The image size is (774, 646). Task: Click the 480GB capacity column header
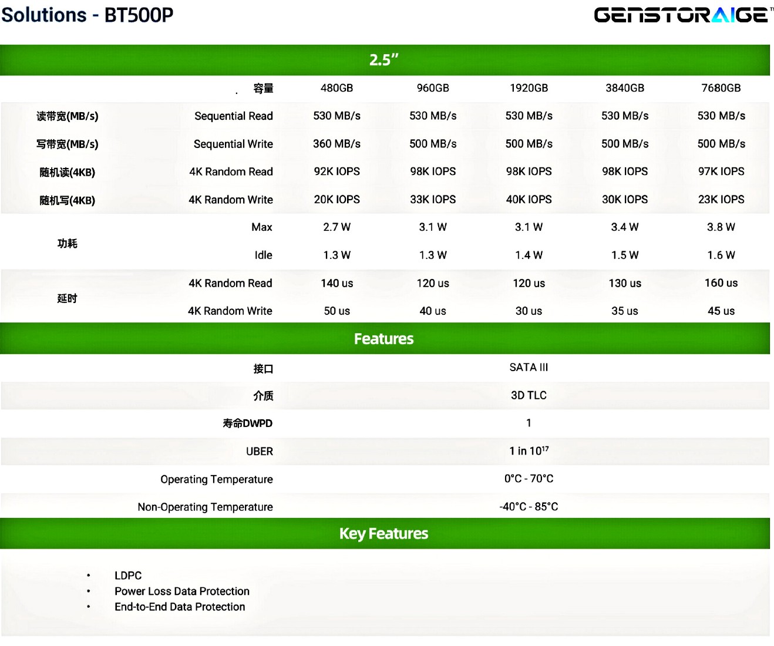pos(337,88)
